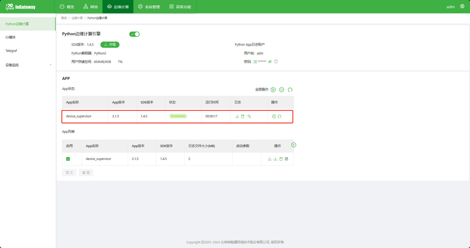Download the device_supervisor log file
The image size is (470, 248).
click(x=237, y=116)
